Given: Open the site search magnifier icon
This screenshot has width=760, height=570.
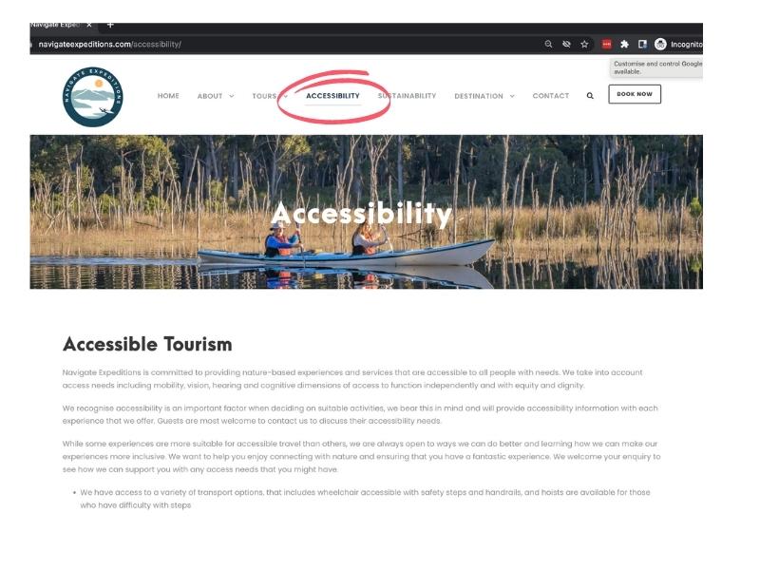Looking at the screenshot, I should pyautogui.click(x=590, y=96).
